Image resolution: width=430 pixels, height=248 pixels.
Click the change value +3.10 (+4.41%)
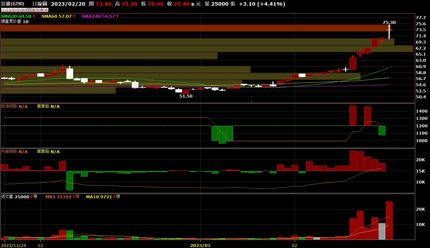(262, 4)
